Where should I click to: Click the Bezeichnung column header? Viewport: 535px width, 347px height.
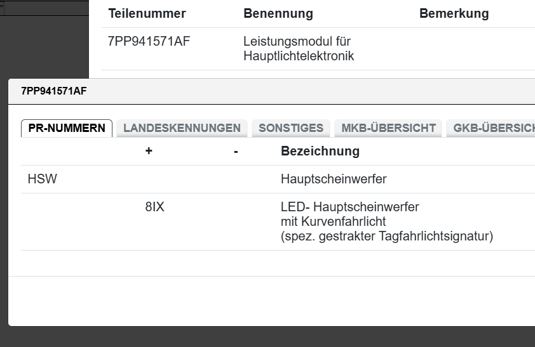(x=320, y=152)
